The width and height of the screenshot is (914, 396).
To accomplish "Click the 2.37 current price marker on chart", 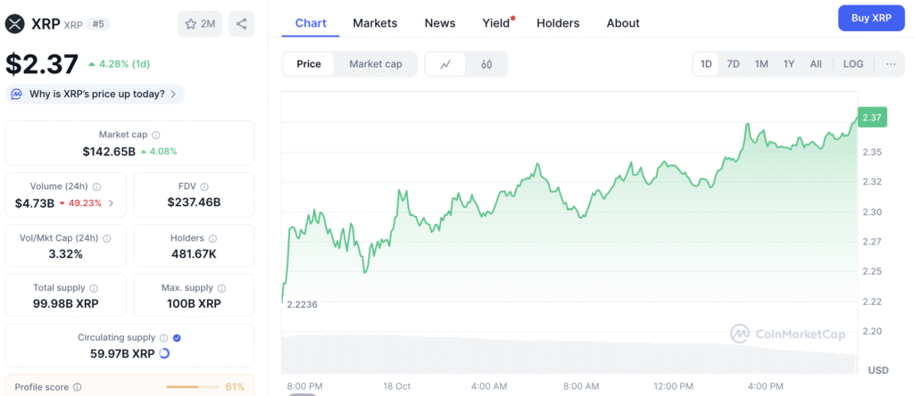I will [871, 118].
